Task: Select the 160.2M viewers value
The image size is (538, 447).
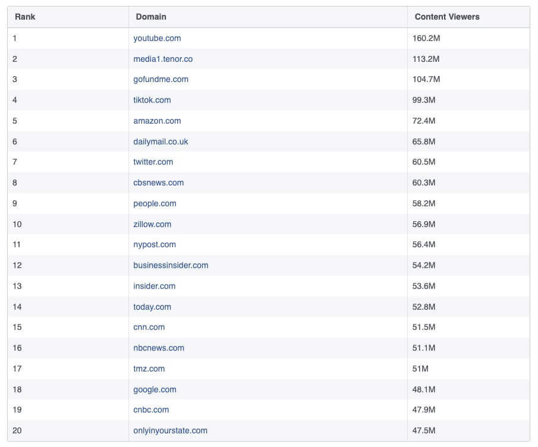Action: pyautogui.click(x=426, y=38)
